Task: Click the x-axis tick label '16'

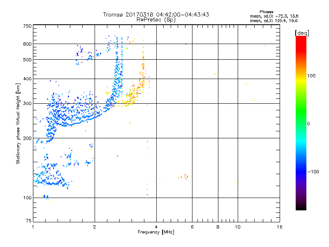Action: click(x=280, y=227)
